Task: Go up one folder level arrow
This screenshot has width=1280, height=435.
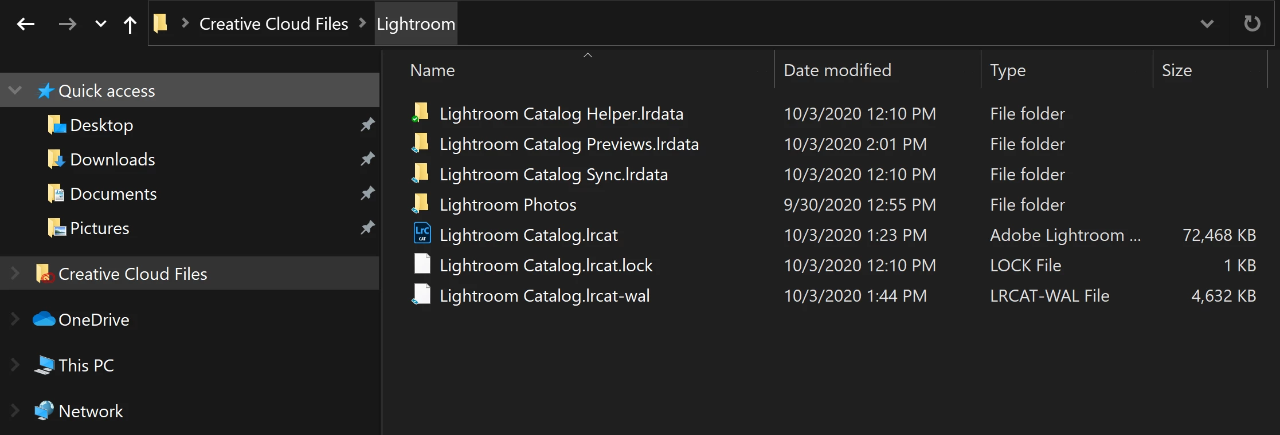Action: coord(130,25)
